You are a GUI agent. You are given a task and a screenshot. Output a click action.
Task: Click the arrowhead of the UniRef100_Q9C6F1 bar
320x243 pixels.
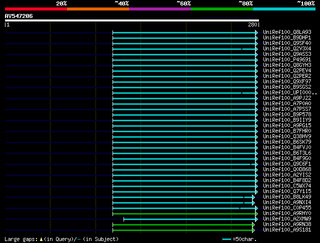[x=256, y=164]
